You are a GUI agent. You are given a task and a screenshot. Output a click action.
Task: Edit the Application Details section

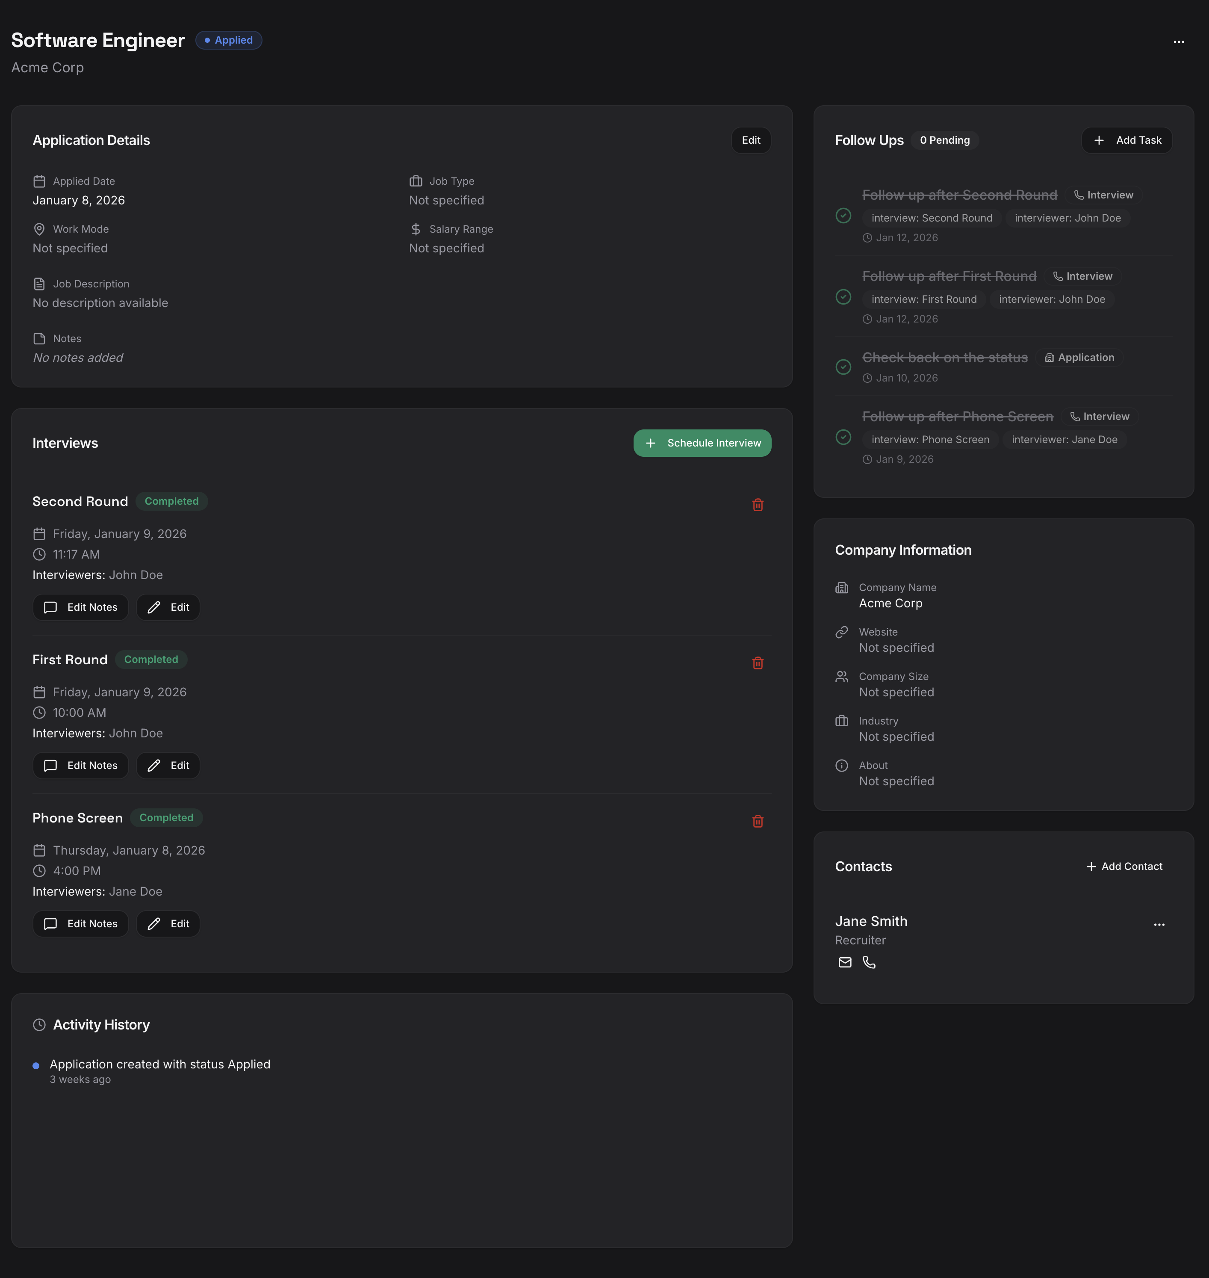click(x=751, y=140)
